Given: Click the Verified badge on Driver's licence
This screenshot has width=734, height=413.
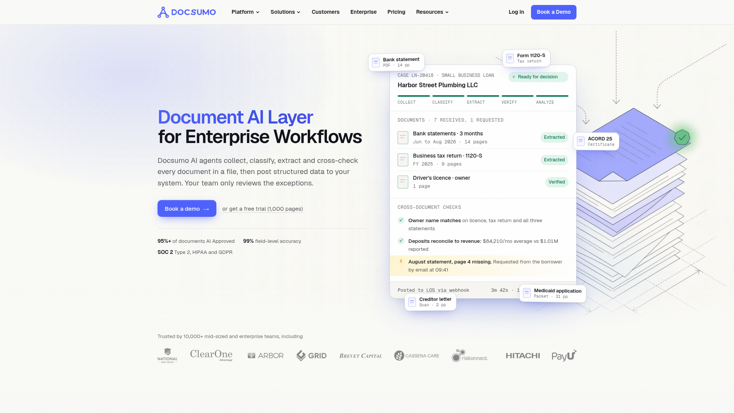Looking at the screenshot, I should click(557, 182).
